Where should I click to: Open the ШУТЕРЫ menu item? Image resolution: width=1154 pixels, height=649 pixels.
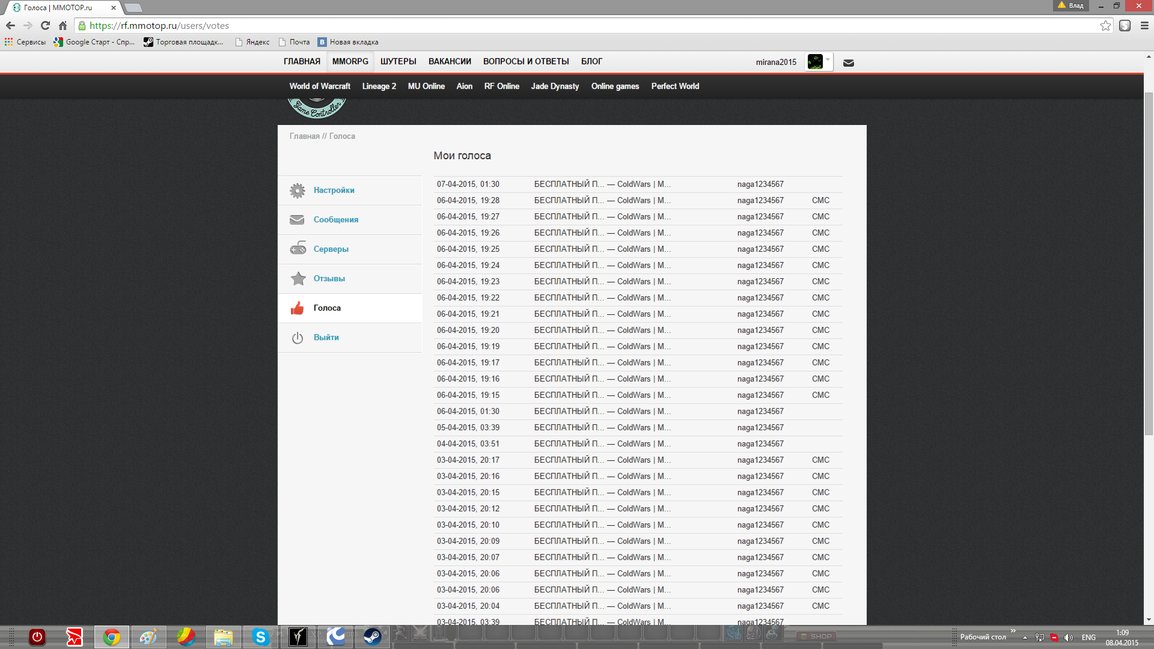point(398,61)
